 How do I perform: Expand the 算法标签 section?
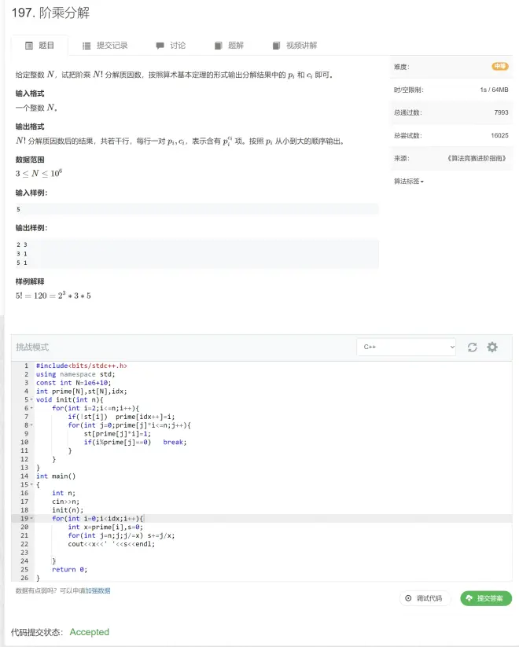(x=409, y=182)
